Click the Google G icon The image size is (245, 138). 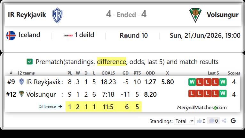click(x=233, y=121)
